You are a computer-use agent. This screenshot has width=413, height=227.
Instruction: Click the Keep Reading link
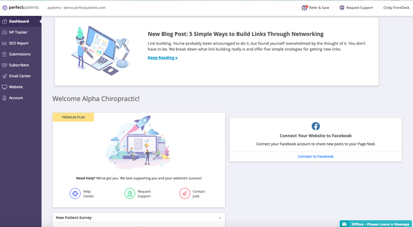click(x=162, y=58)
